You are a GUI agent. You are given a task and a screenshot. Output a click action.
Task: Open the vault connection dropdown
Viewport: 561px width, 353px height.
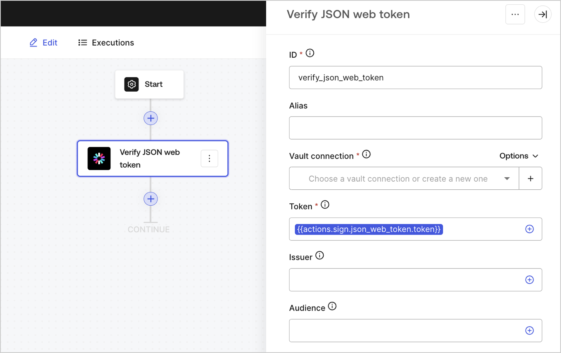(x=404, y=179)
